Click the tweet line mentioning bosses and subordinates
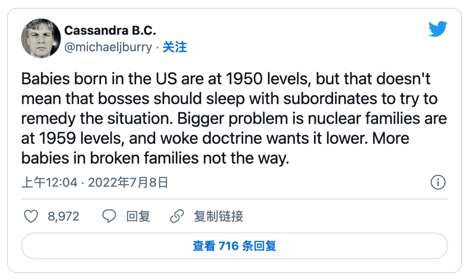 pos(229,99)
